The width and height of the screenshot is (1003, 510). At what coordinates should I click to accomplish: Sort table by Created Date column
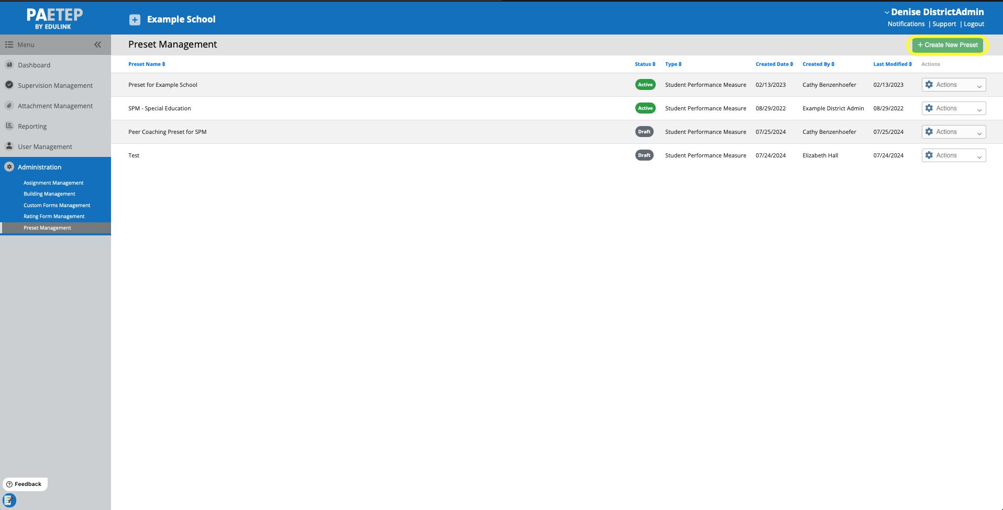pos(774,64)
